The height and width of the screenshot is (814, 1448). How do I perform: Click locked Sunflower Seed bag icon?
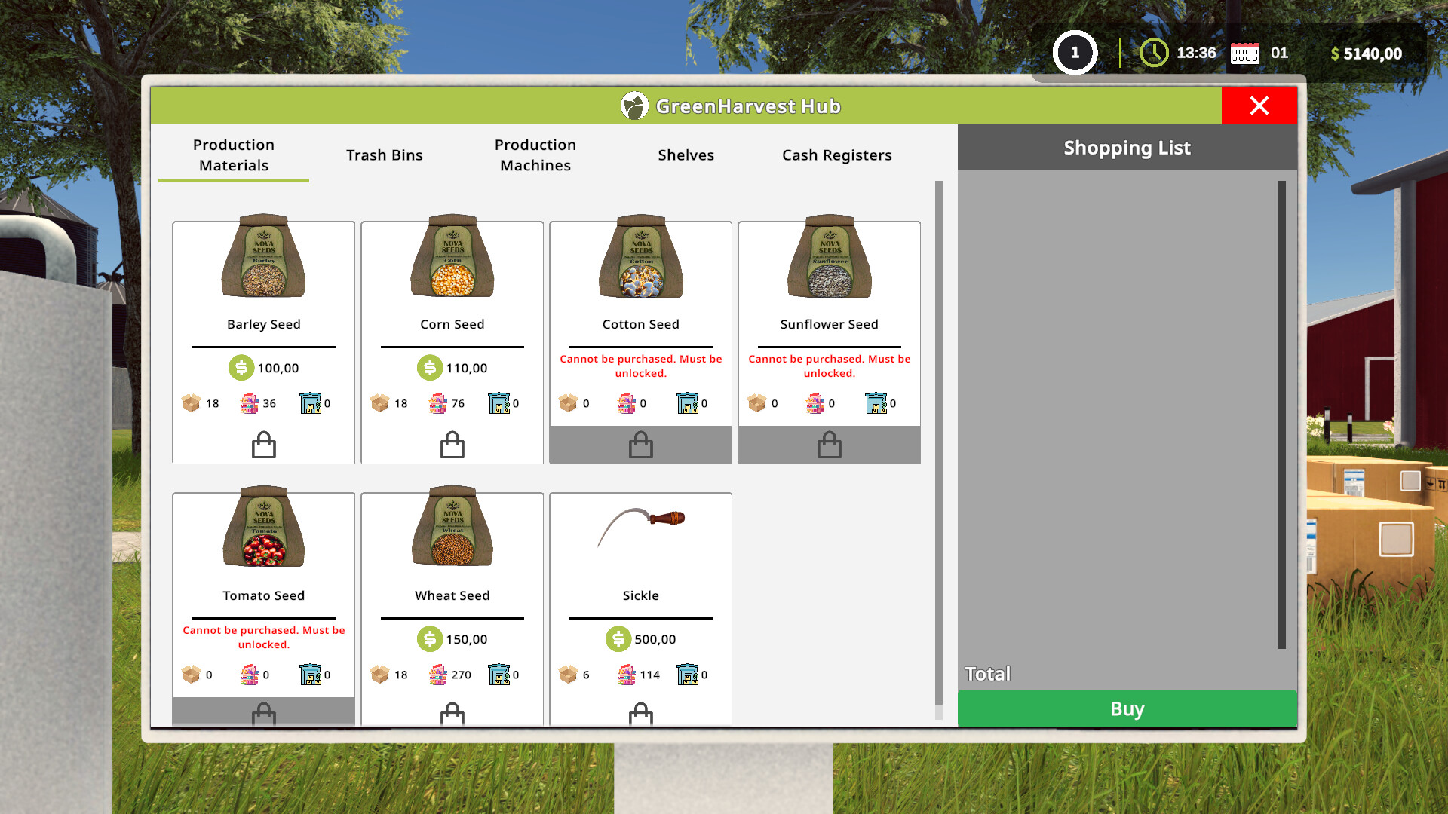coord(829,445)
